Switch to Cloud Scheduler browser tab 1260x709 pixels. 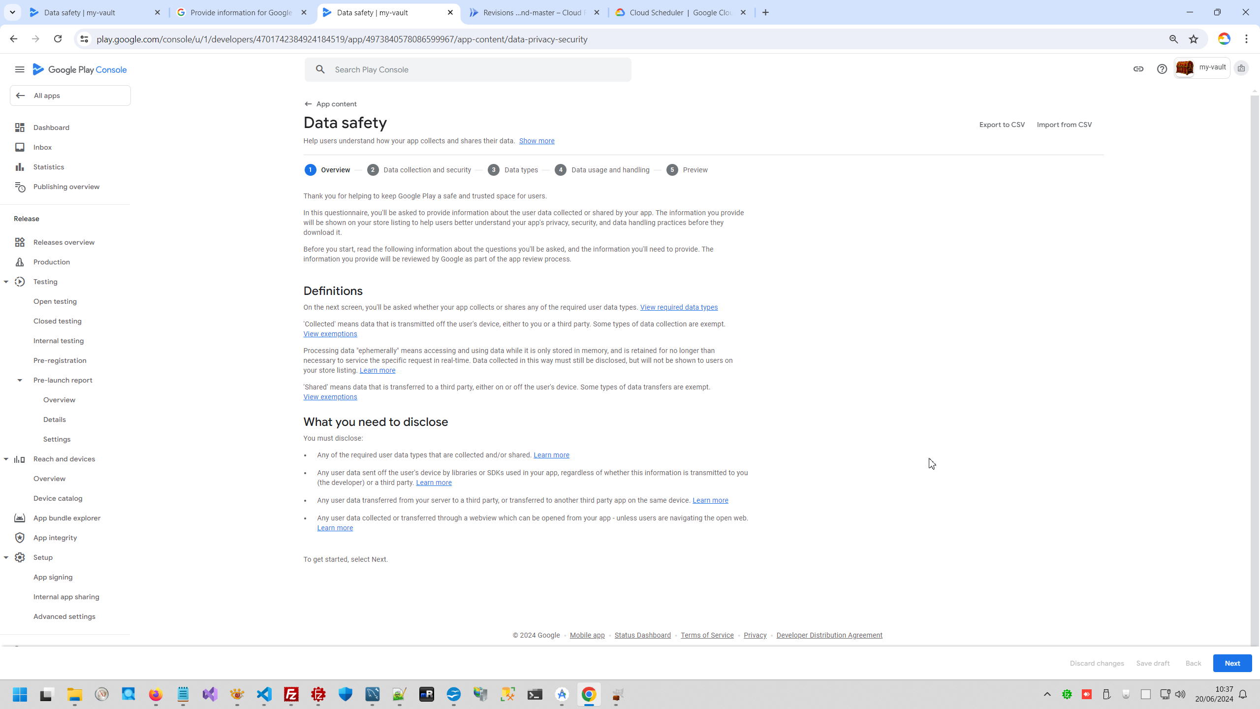tap(680, 12)
